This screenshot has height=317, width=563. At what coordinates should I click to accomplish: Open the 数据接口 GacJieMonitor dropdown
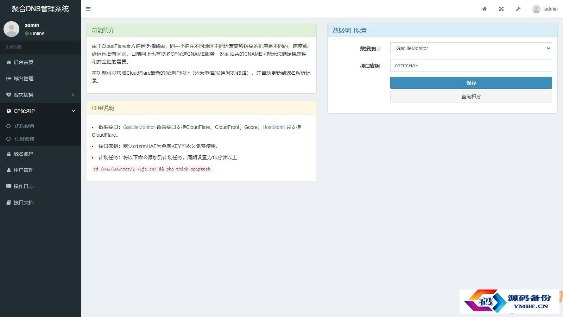pyautogui.click(x=471, y=48)
